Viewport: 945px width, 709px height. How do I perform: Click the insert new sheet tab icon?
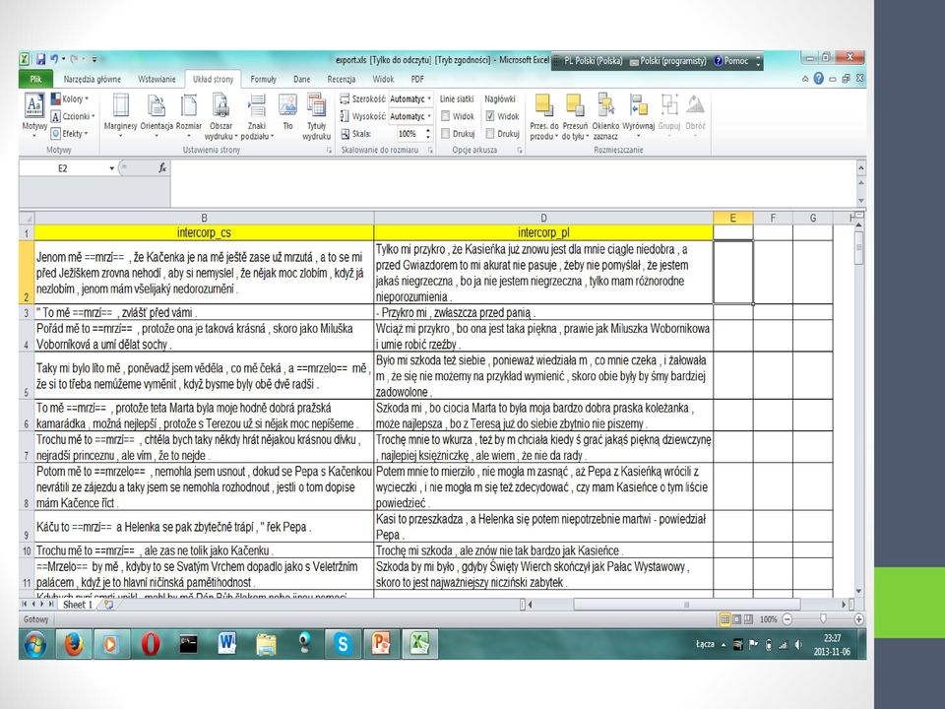(x=108, y=604)
